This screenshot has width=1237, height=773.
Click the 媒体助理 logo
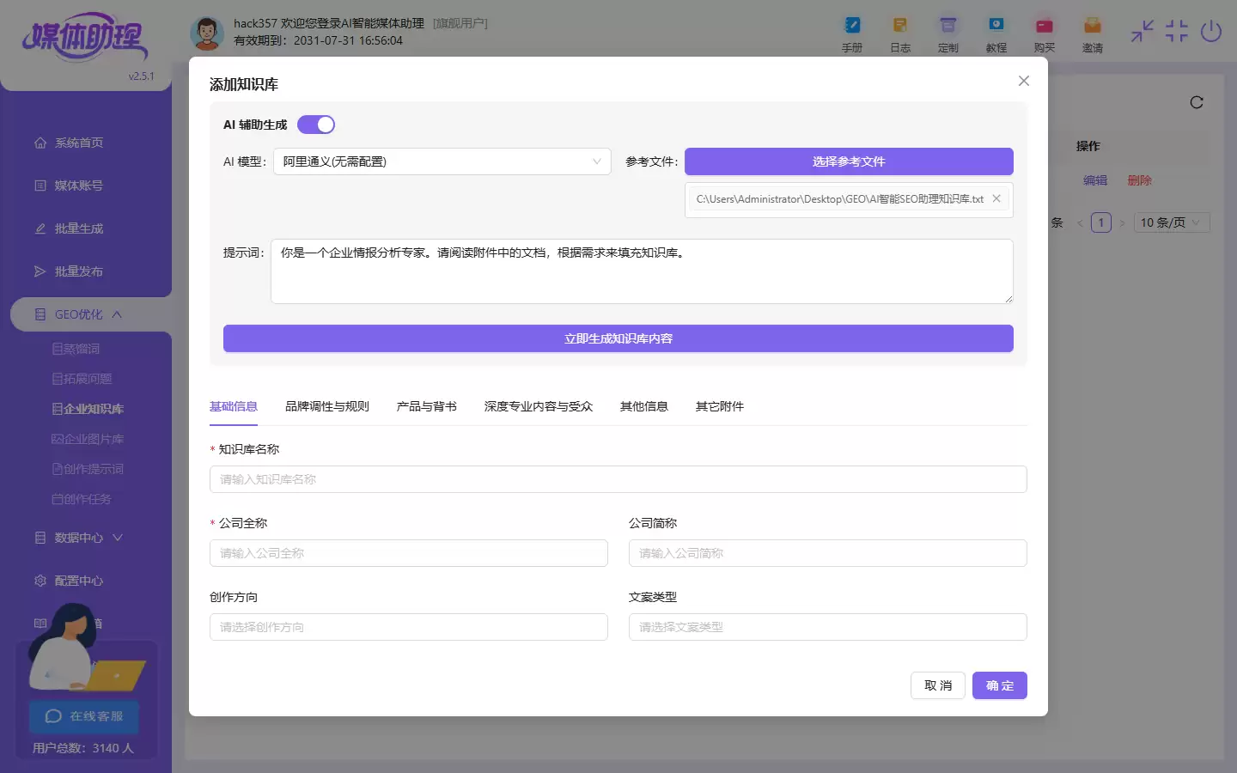[84, 38]
